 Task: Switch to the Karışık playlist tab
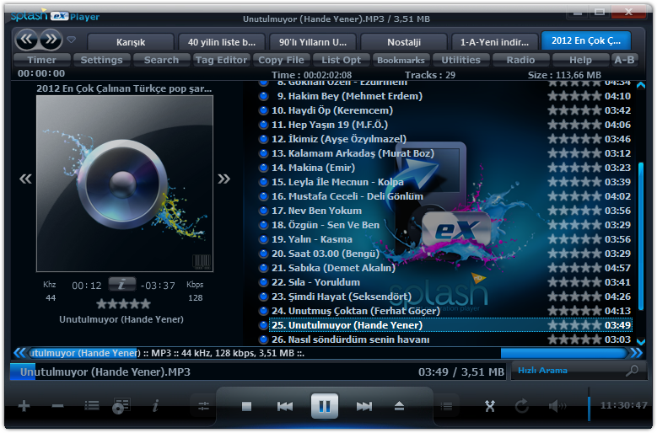click(x=131, y=42)
